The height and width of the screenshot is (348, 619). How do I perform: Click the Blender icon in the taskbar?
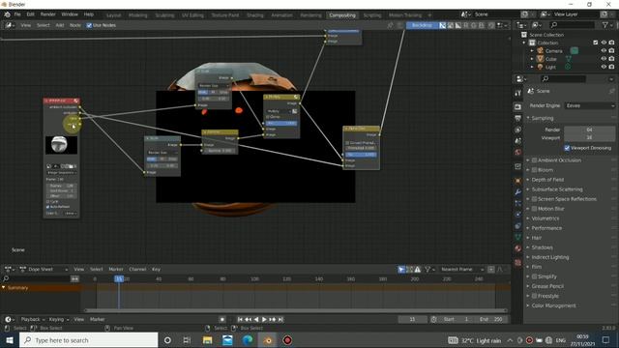click(267, 340)
